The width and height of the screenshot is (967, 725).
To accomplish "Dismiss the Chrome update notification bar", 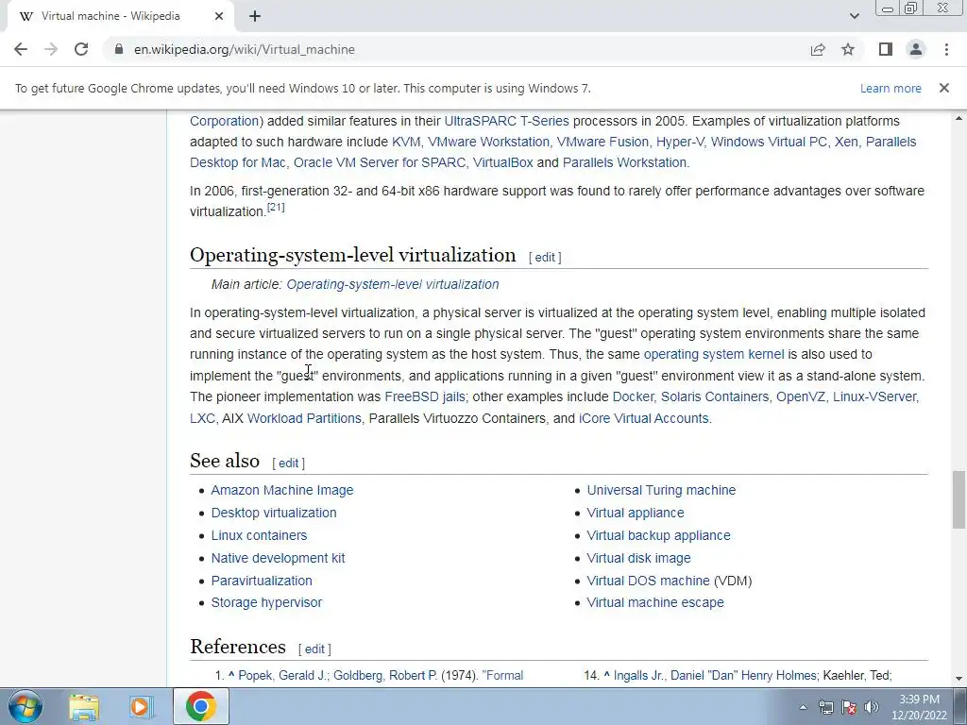I will (x=943, y=88).
